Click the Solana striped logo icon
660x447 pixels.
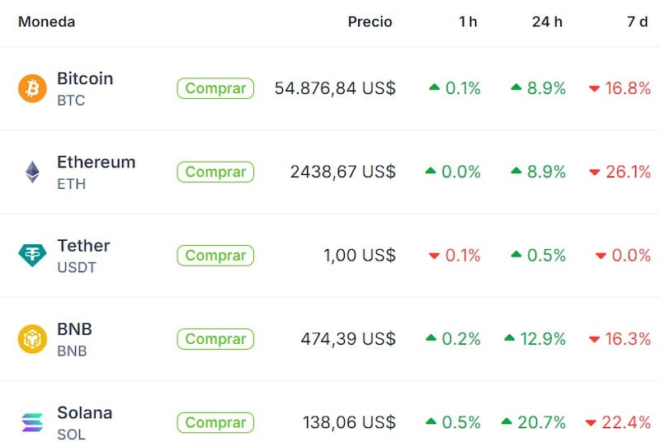32,422
